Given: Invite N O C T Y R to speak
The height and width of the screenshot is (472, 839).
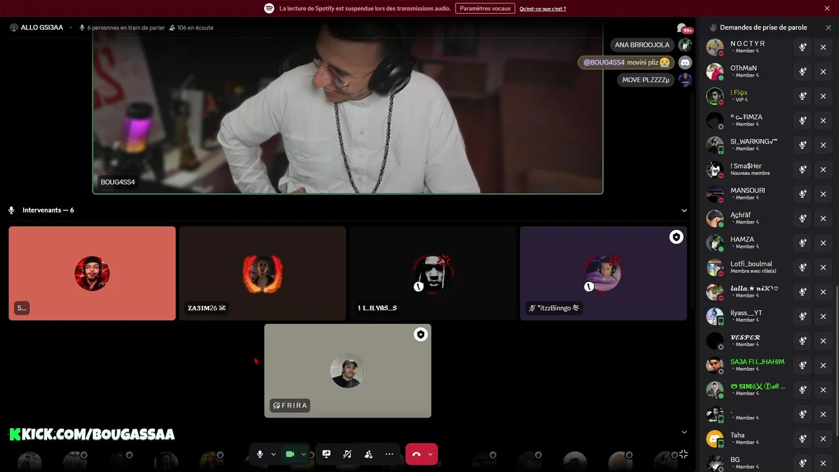Looking at the screenshot, I should 802,47.
